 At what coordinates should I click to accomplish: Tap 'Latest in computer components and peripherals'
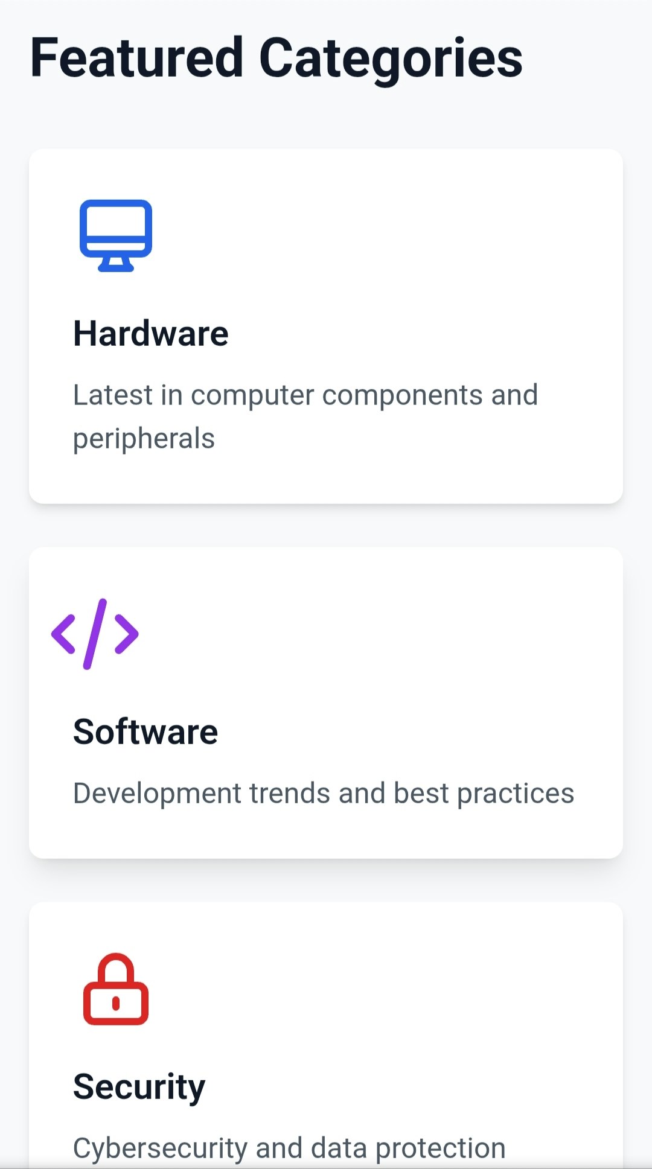[305, 416]
